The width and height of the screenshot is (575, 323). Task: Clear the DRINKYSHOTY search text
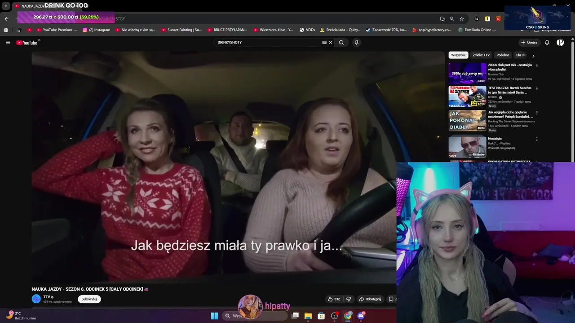tap(331, 43)
